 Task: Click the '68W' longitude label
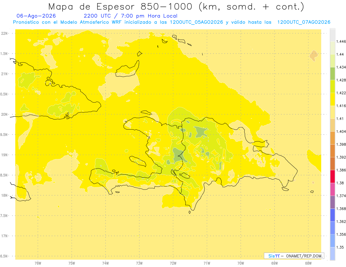tap(308, 263)
